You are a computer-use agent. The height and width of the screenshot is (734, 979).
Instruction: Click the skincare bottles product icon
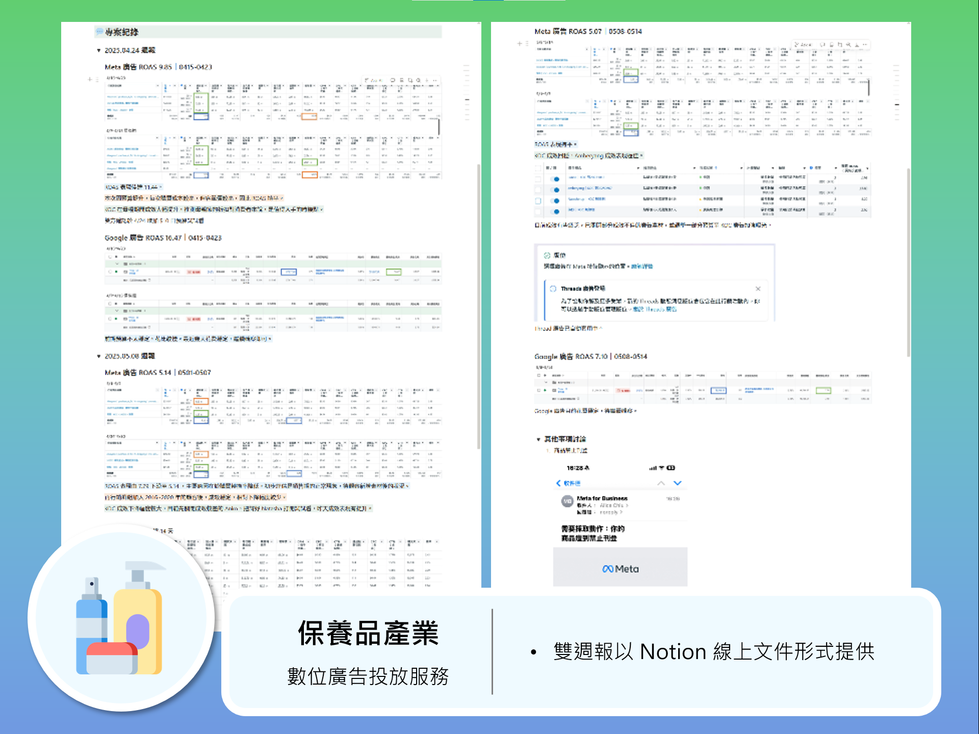click(x=121, y=618)
